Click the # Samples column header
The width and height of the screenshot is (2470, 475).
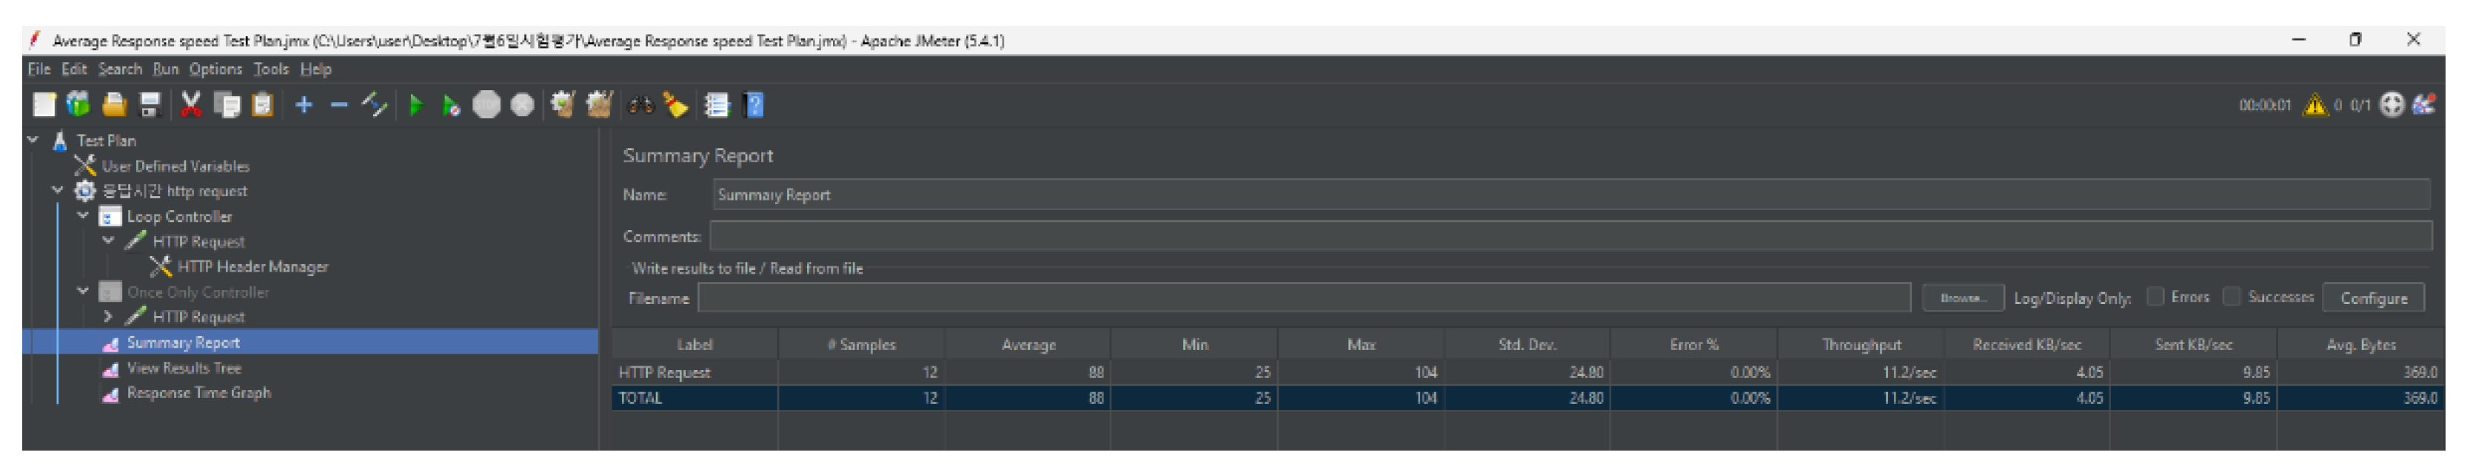[861, 344]
